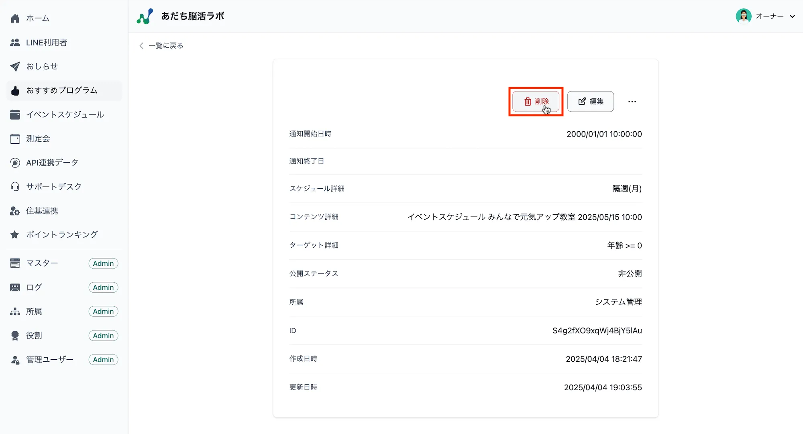Click the owner profile avatar thumbnail
Viewport: 803px width, 434px height.
pos(744,16)
